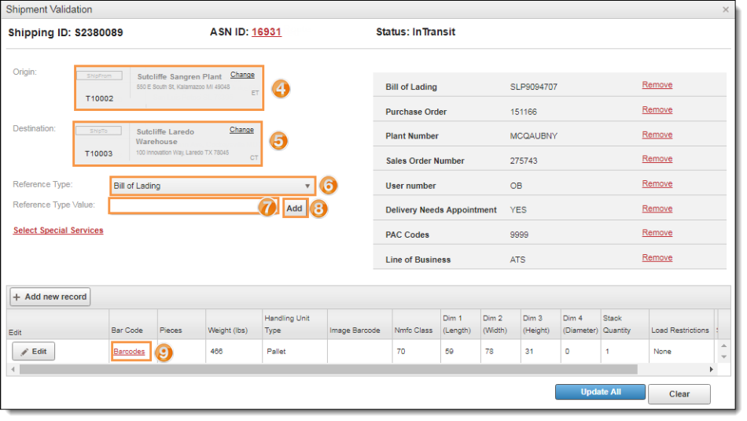Remove Delivery Needs Appointment reference
Image resolution: width=747 pixels, height=421 pixels.
[x=657, y=209]
